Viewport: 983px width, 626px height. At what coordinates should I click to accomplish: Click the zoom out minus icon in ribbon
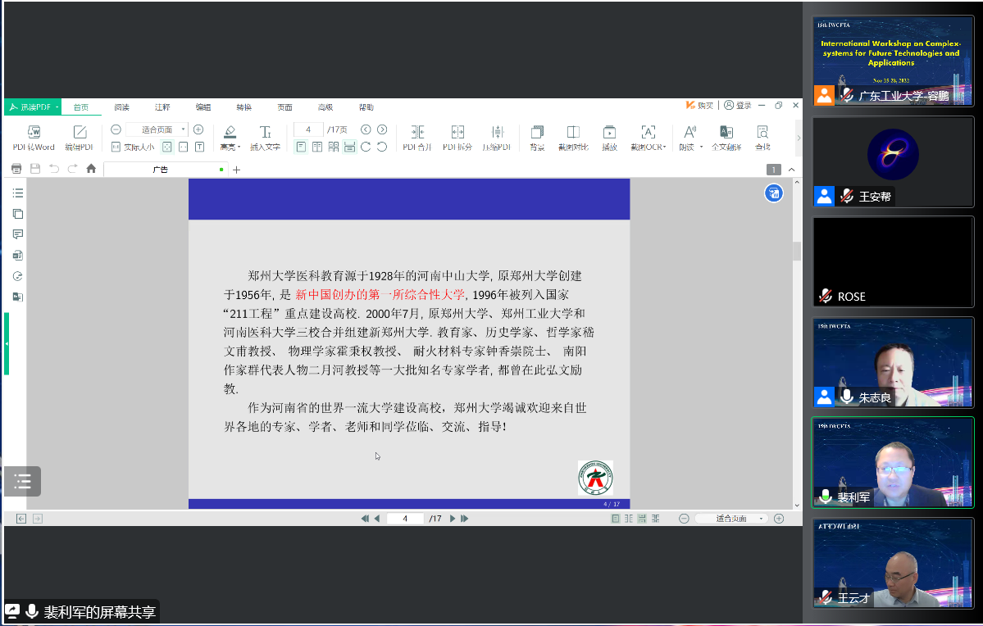116,129
